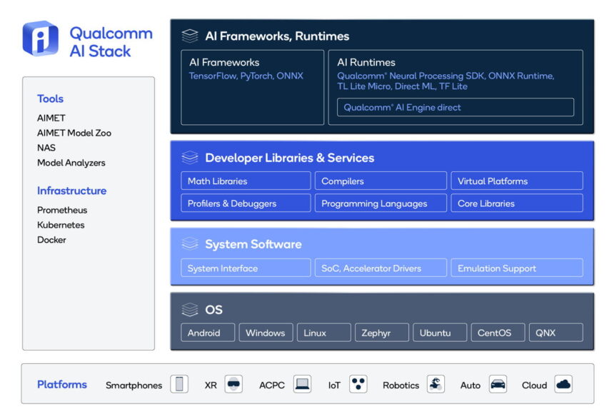Click the Robotics arm icon

[x=436, y=385]
